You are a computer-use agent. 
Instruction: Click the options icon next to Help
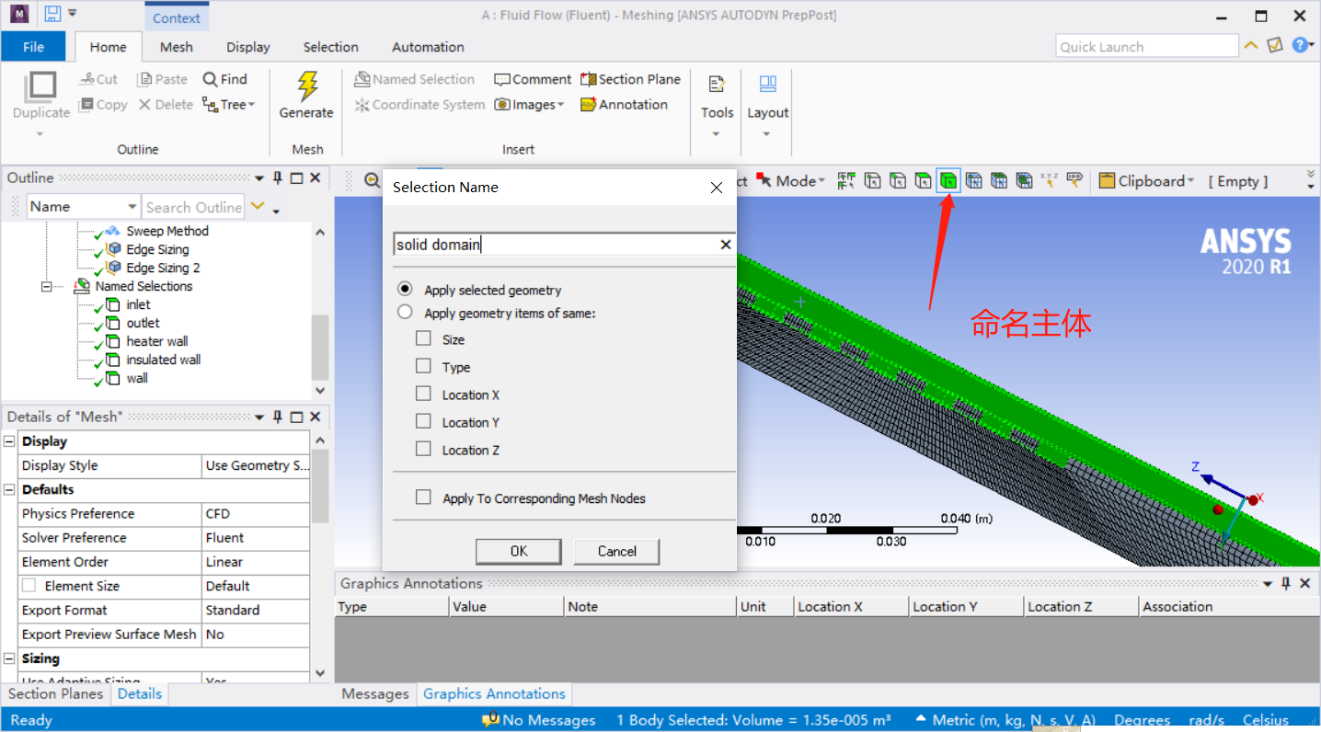1275,44
